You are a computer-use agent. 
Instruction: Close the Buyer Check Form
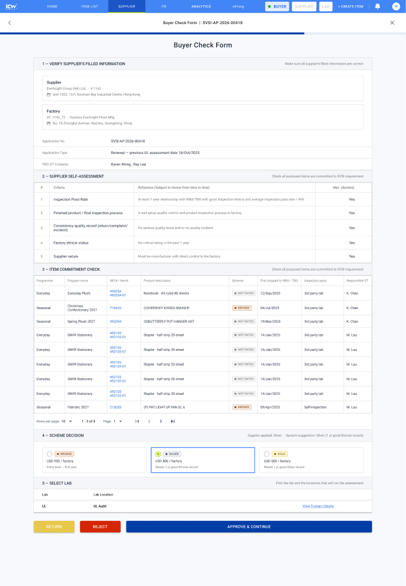coord(392,23)
